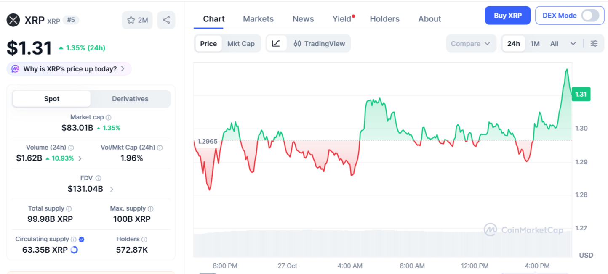Toggle DEX Mode switch
Image resolution: width=608 pixels, height=274 pixels.
pyautogui.click(x=590, y=16)
